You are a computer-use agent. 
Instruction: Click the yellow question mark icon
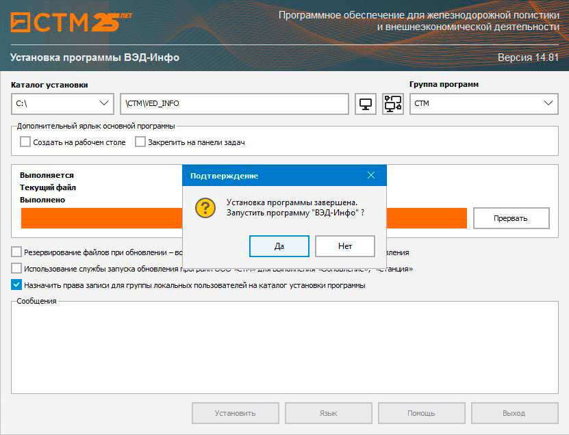pos(205,208)
